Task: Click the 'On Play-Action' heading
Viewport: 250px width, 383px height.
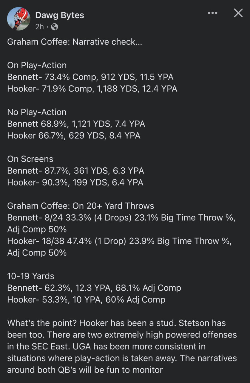Action: tap(37, 65)
